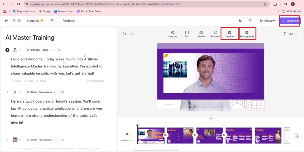Play scene 1 voice preview
This screenshot has width=304, height=152.
point(59,50)
